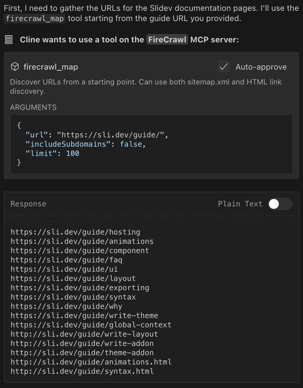Switch on the Plain Text toggle
The height and width of the screenshot is (388, 303).
[x=280, y=204]
